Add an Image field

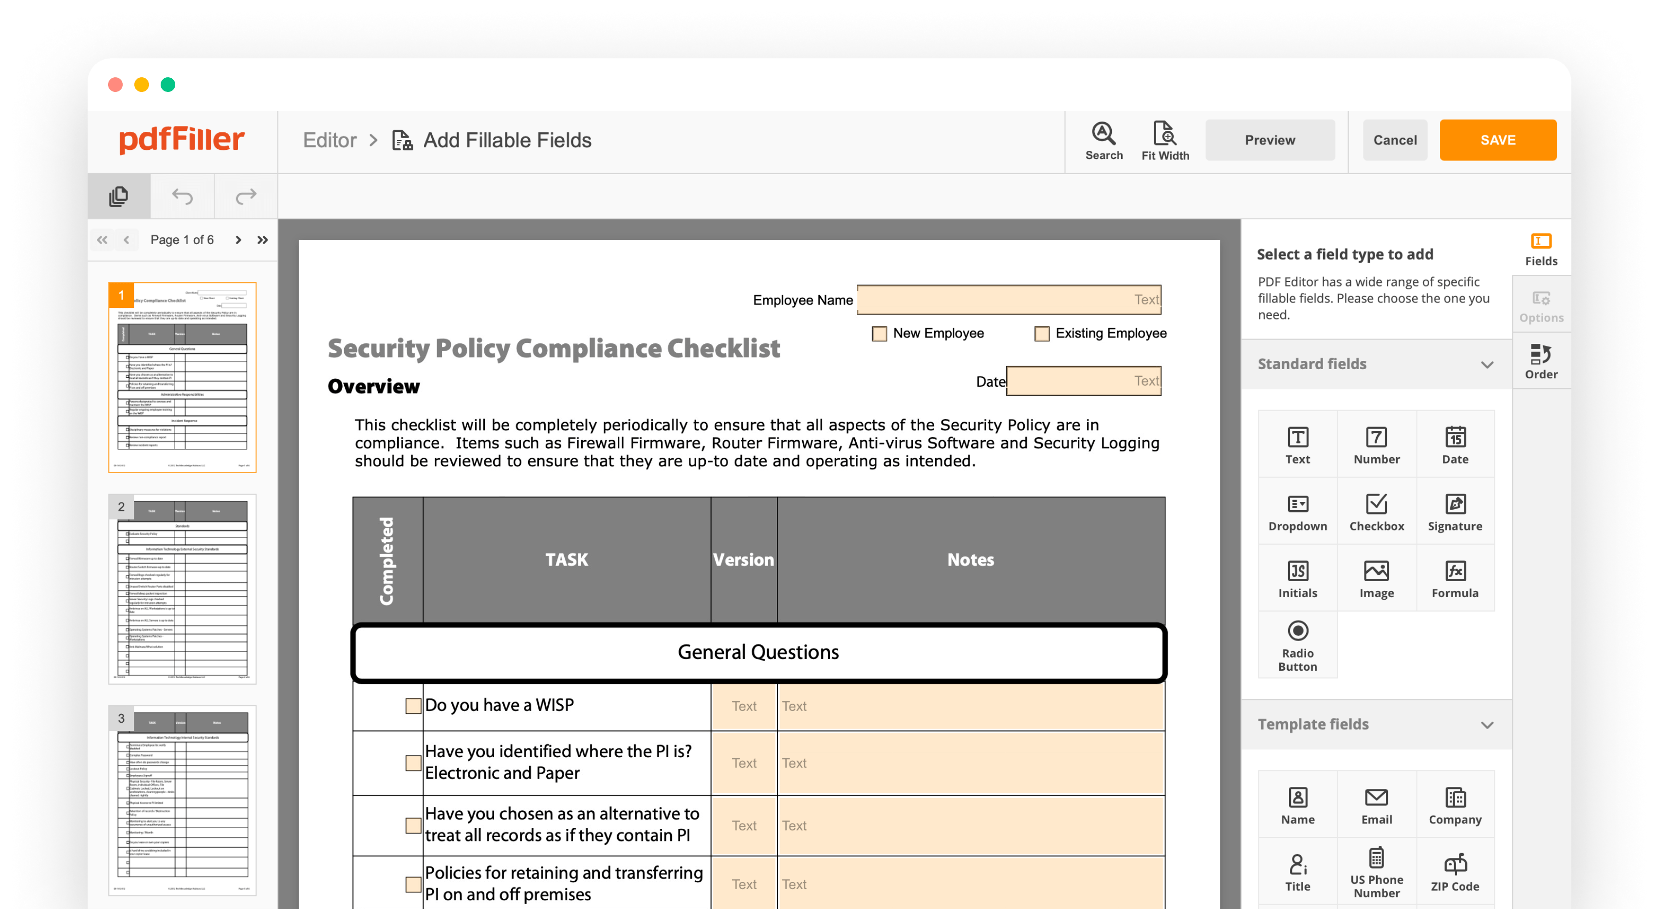click(1376, 578)
